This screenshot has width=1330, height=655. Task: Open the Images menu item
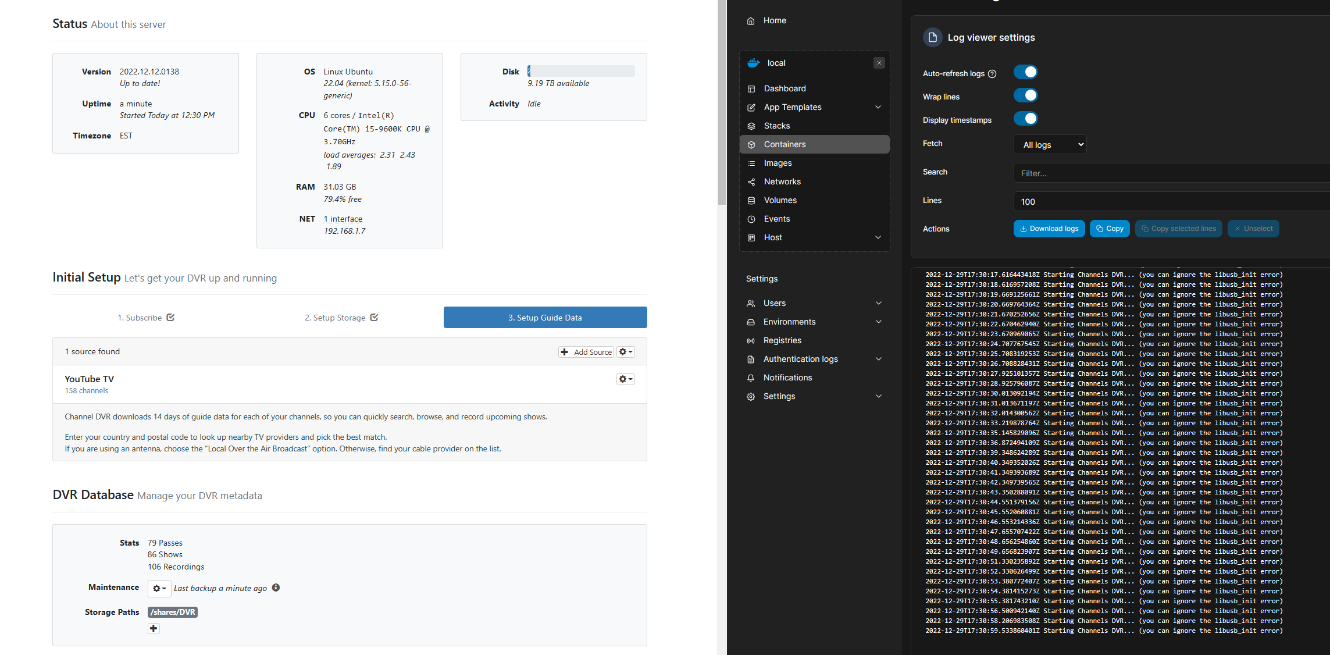[778, 163]
